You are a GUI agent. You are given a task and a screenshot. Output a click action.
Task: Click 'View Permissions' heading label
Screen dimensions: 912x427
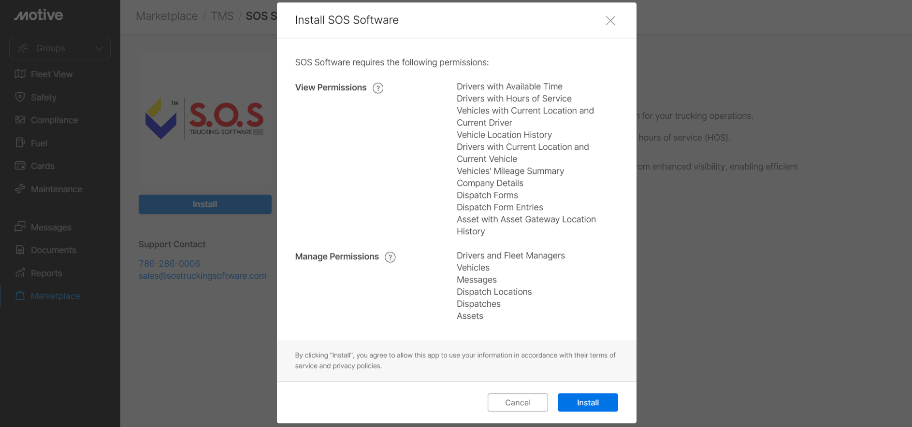pos(331,87)
